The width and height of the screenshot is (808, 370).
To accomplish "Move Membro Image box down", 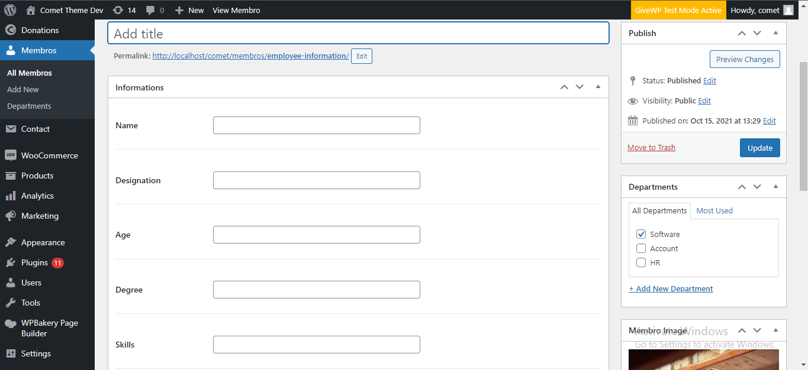I will (x=757, y=330).
